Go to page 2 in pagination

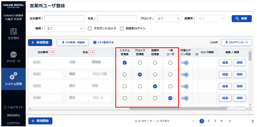(208, 121)
